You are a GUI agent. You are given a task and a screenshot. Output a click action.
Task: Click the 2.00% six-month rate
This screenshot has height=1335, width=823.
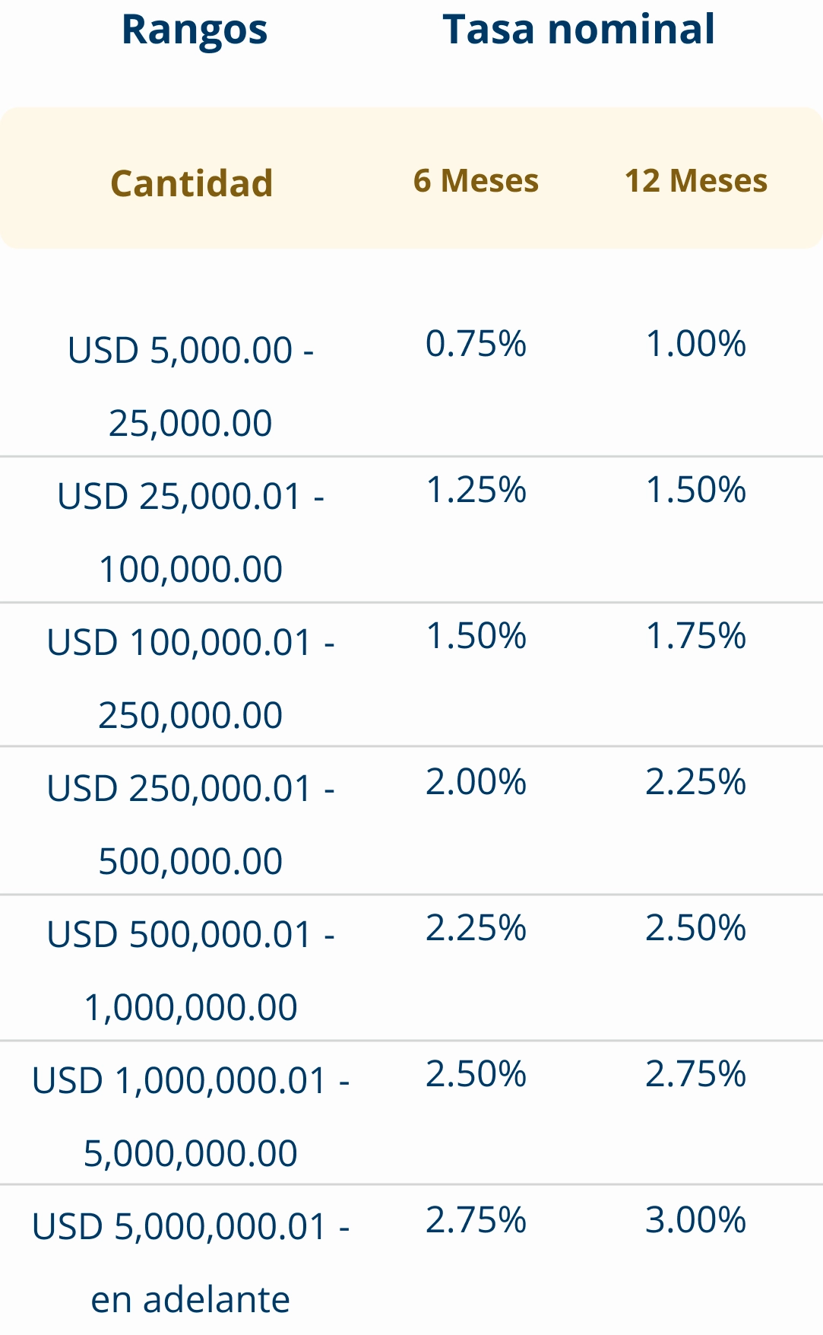click(476, 782)
